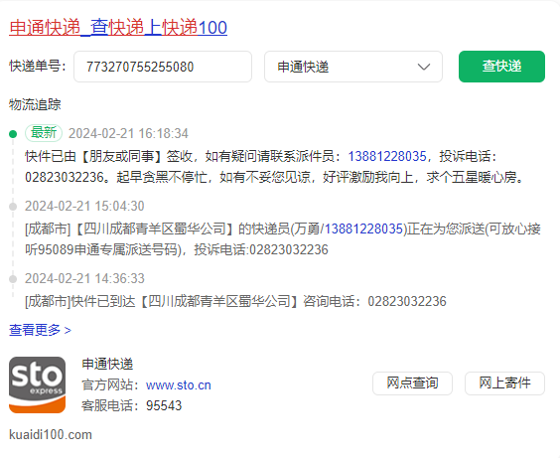The height and width of the screenshot is (458, 560).
Task: Click the 2024-02-21 16:18:34 timestamp
Action: 128,133
